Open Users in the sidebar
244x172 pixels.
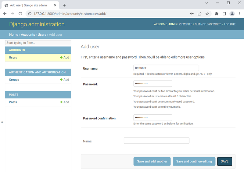click(x=13, y=57)
